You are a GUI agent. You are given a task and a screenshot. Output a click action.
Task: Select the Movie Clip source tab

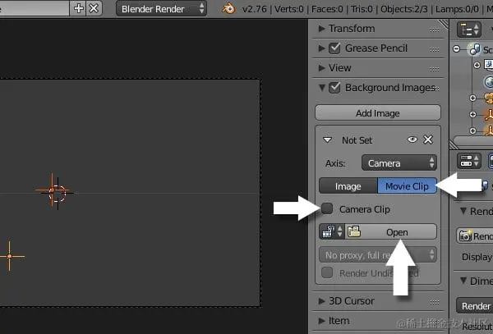(407, 186)
